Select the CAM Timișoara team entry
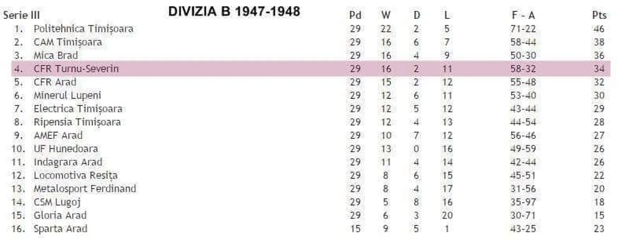Image resolution: width=622 pixels, height=247 pixels. pyautogui.click(x=68, y=42)
